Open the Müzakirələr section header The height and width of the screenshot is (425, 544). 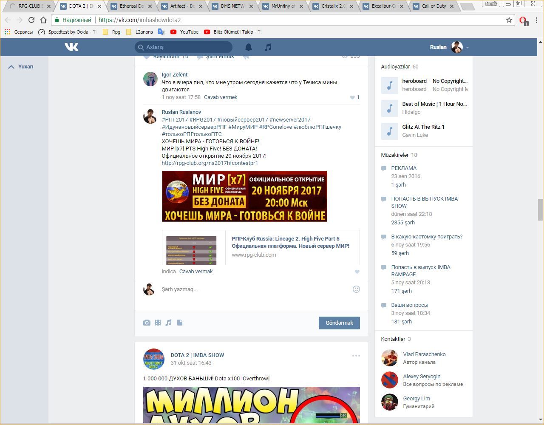[399, 155]
